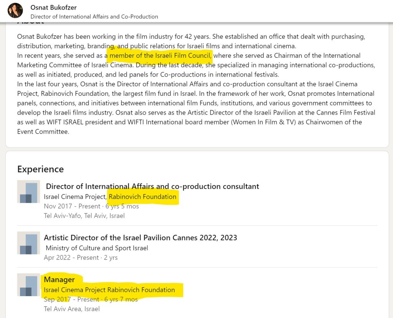The image size is (393, 318).
Task: Click the header headline about International Affairs
Action: [94, 16]
